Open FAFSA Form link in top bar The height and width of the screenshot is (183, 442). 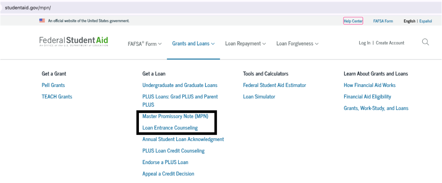pyautogui.click(x=383, y=21)
